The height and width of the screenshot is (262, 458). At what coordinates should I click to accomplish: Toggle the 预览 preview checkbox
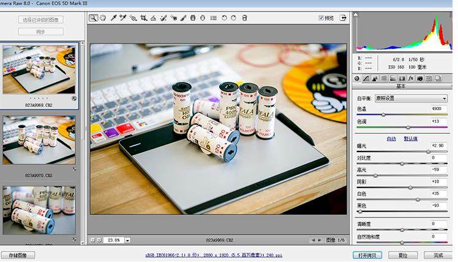pyautogui.click(x=321, y=18)
